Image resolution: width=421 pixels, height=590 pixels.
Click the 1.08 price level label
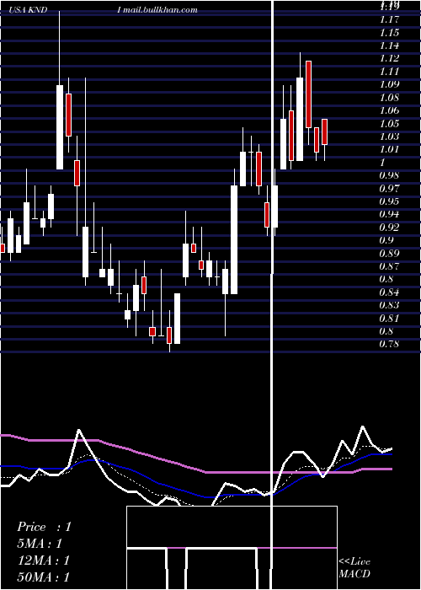click(x=389, y=98)
